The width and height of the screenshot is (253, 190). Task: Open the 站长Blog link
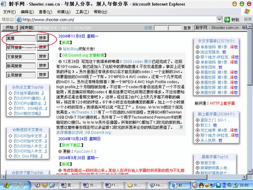pos(70,49)
